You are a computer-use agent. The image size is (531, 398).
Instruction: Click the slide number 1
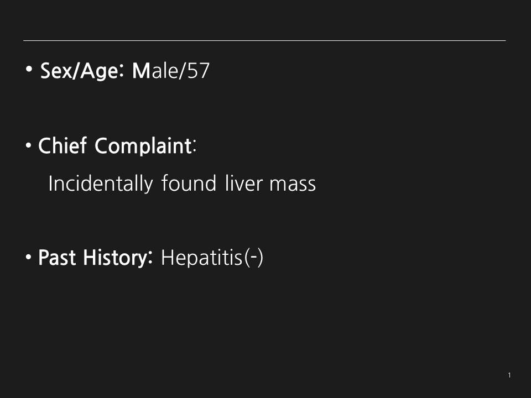(509, 375)
